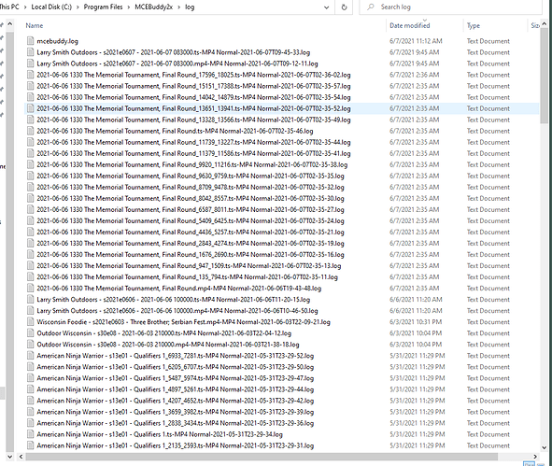This screenshot has width=552, height=466.
Task: Select Outdoor Wisconsin s30e08 .ts log file
Action: coord(164,333)
